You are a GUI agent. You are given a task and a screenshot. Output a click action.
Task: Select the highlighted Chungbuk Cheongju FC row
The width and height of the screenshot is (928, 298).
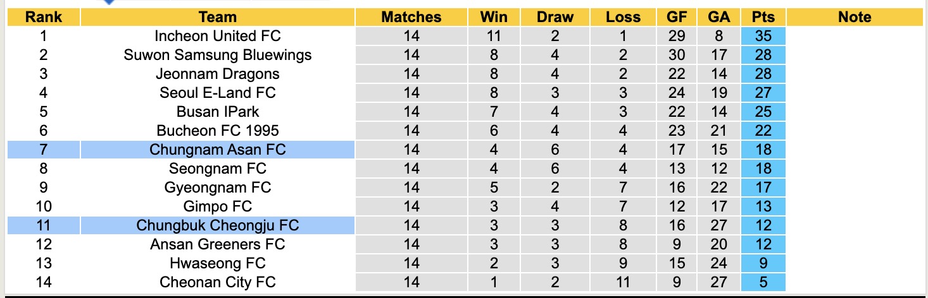[217, 225]
